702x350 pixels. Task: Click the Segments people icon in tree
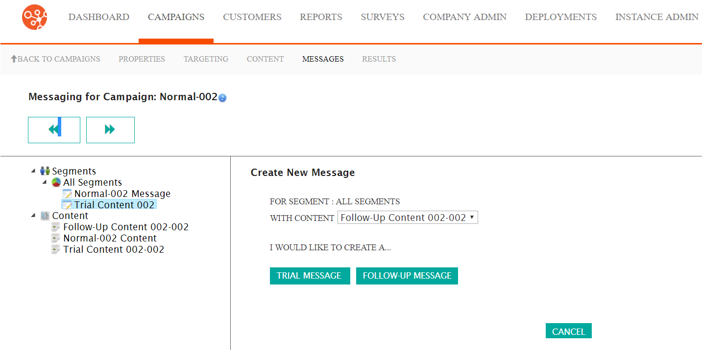[45, 171]
